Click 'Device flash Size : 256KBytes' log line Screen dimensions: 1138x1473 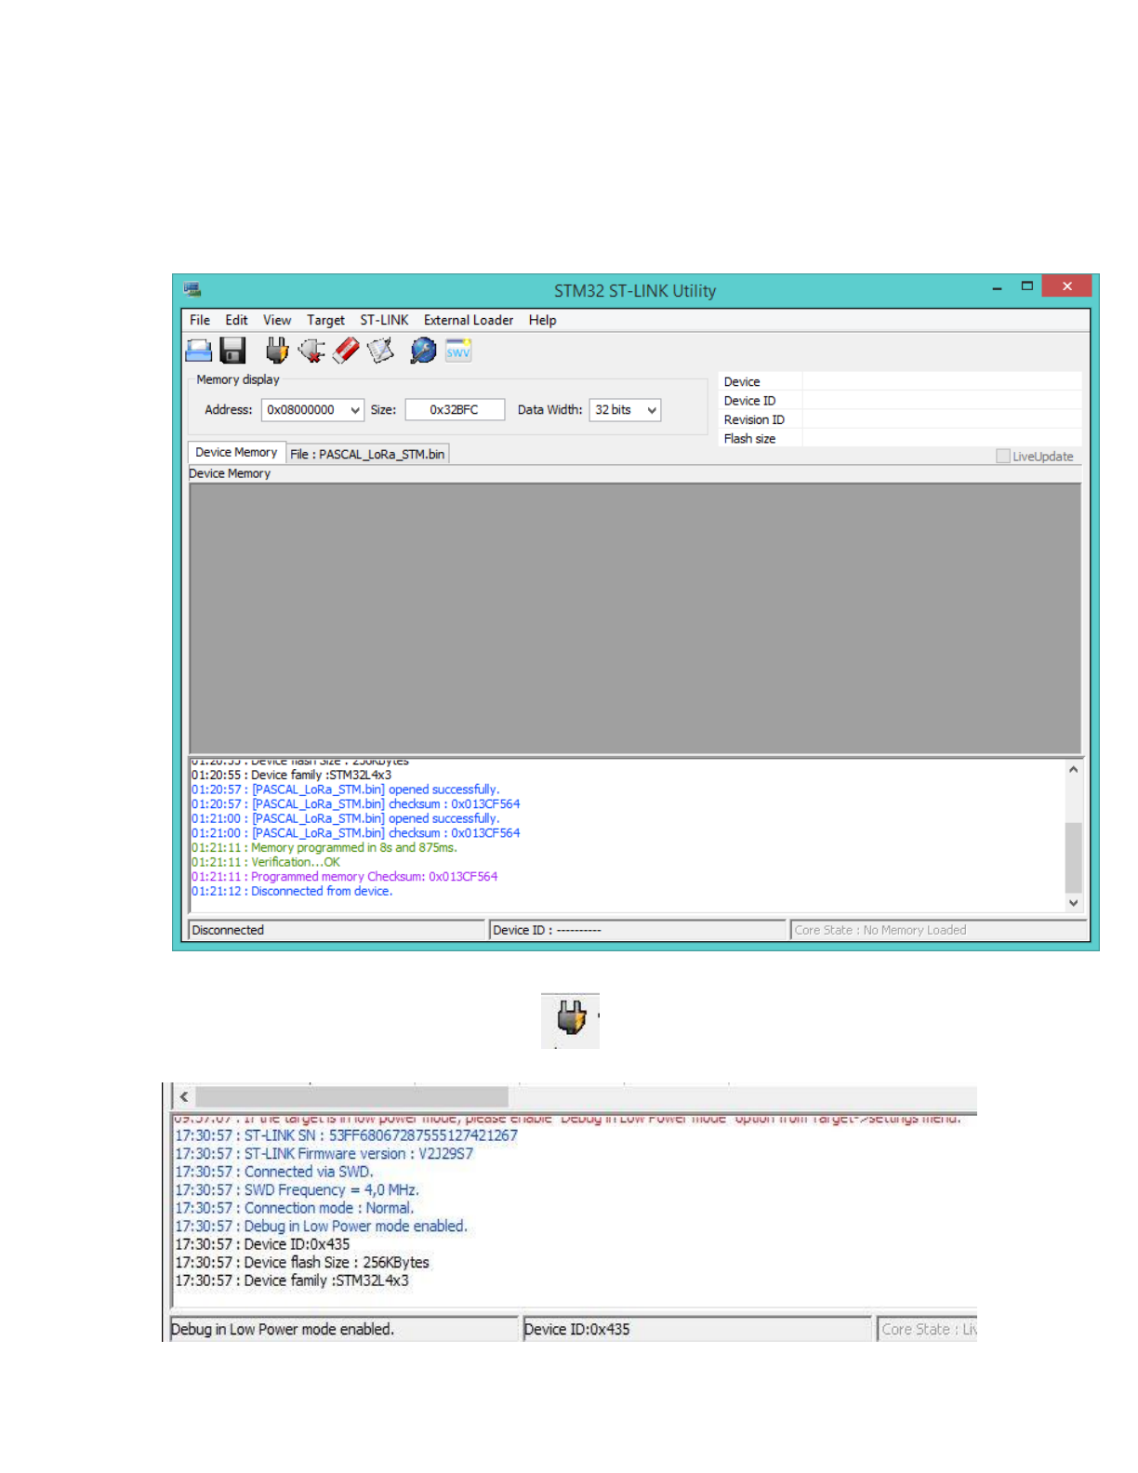302,1263
